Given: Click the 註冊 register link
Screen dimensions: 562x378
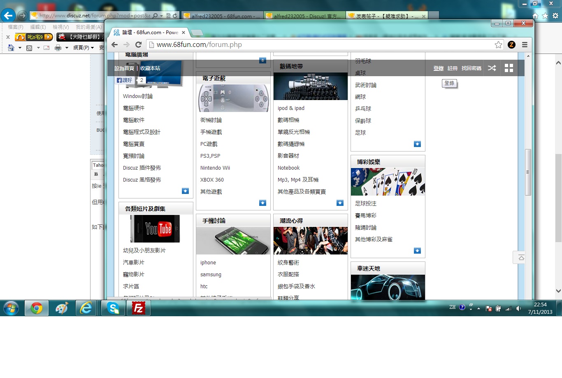Looking at the screenshot, I should tap(453, 68).
